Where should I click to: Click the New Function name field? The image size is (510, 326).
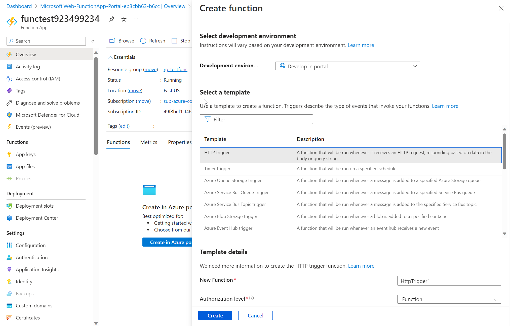click(449, 281)
